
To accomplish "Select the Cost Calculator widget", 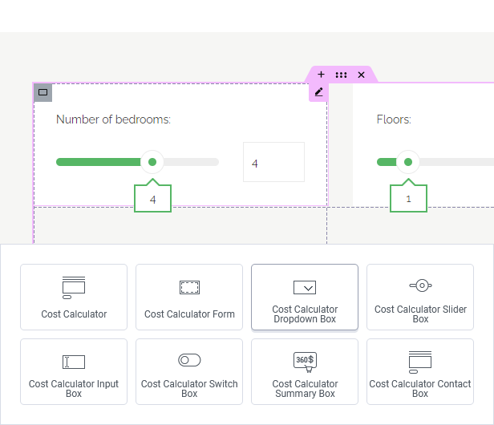I will [74, 297].
